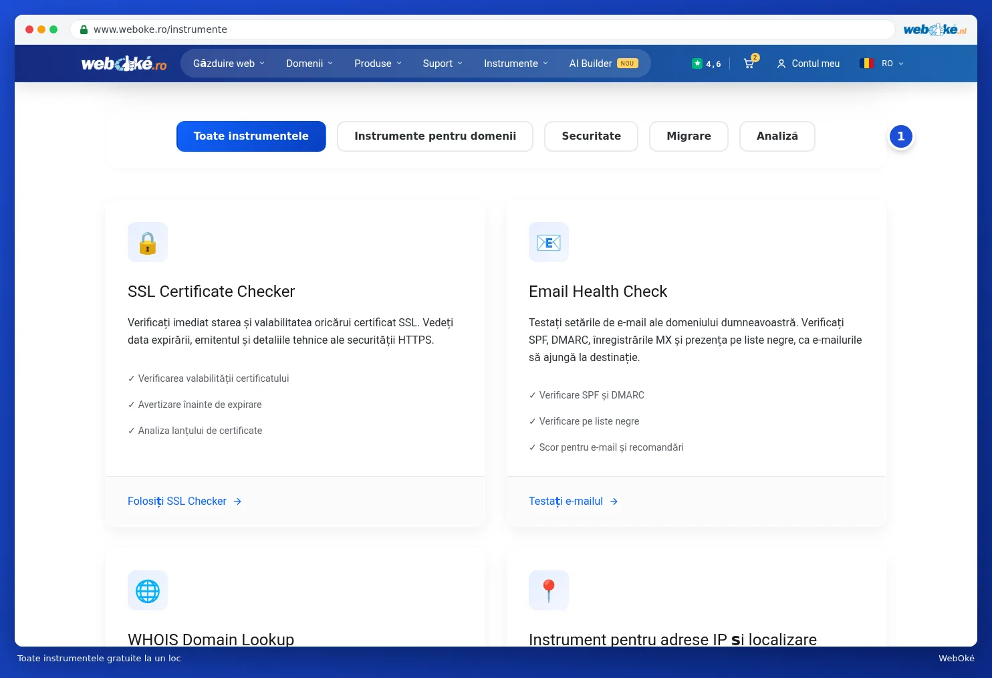
Task: Click the padlock icon on SSL Certificate Checker card
Action: [148, 242]
